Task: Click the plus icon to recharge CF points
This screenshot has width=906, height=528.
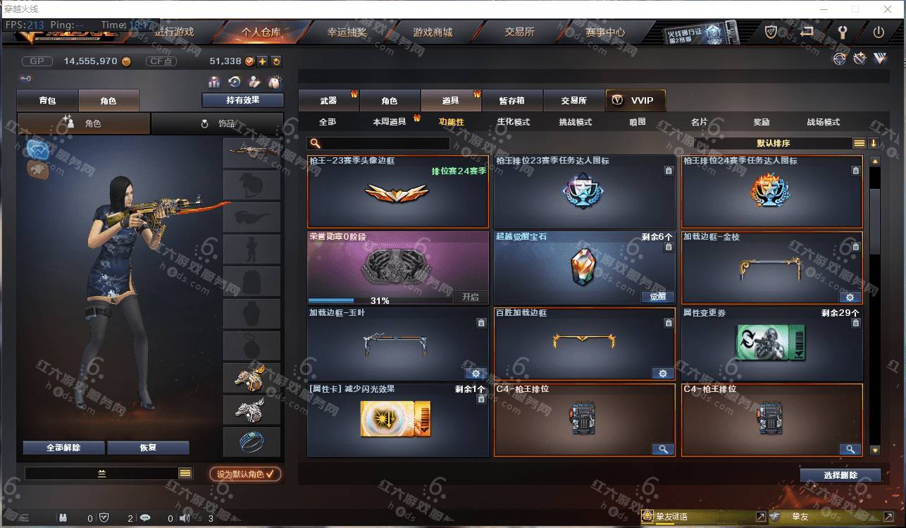Action: coord(262,61)
